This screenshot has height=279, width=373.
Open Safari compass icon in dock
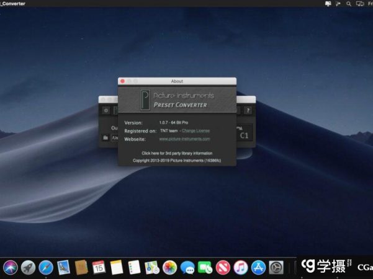[46, 267]
